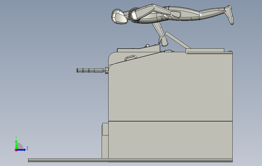Select the mannequin's head
262x166 pixels.
click(119, 17)
